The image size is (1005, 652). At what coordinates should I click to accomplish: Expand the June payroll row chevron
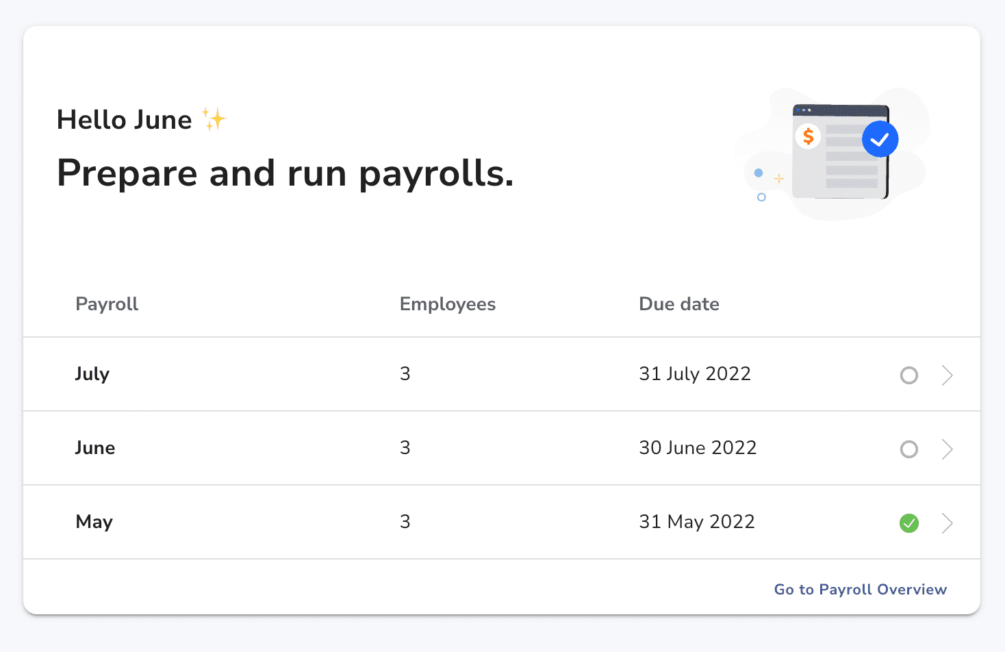tap(947, 449)
